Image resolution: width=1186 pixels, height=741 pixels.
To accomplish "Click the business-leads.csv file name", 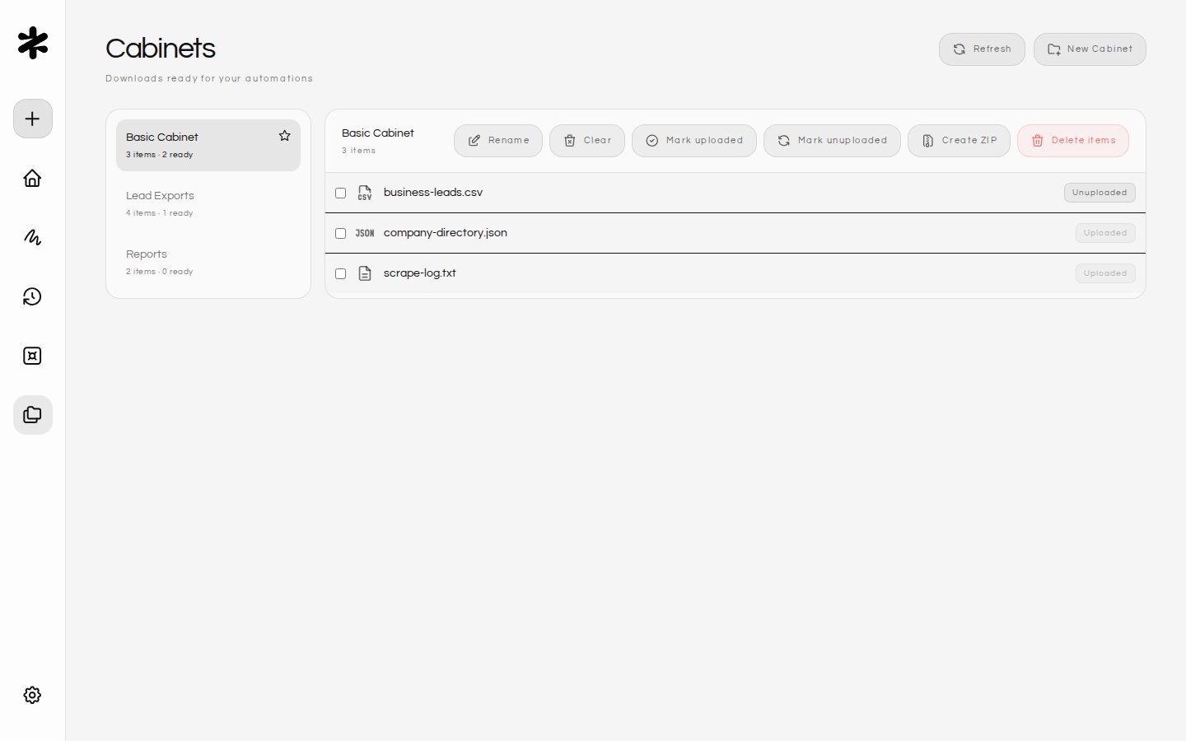I will tap(433, 193).
